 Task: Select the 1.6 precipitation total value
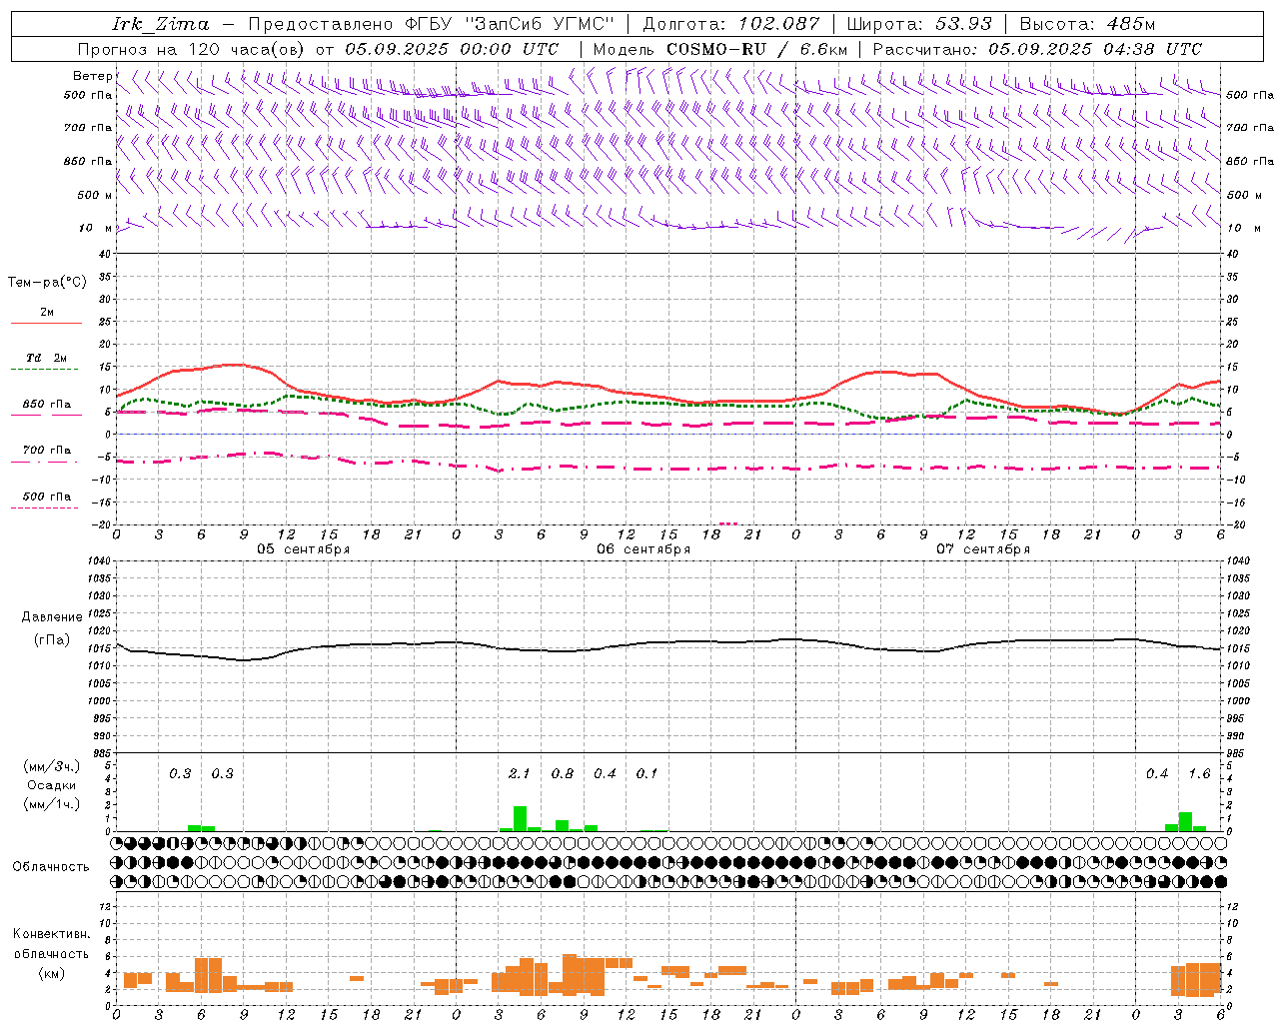(x=1199, y=774)
